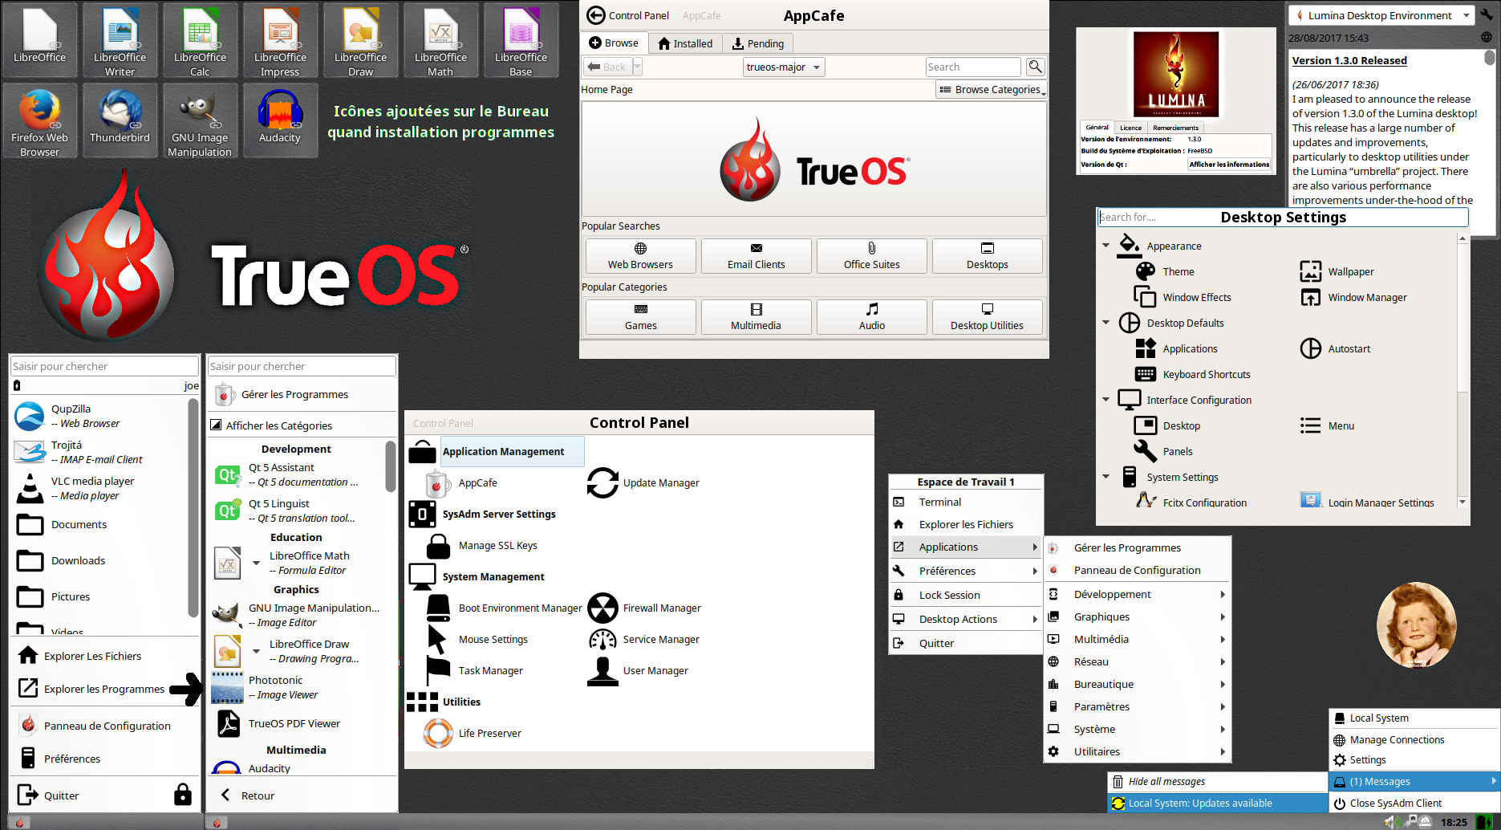
Task: Open Version 1.3.0 Released link
Action: tap(1349, 61)
